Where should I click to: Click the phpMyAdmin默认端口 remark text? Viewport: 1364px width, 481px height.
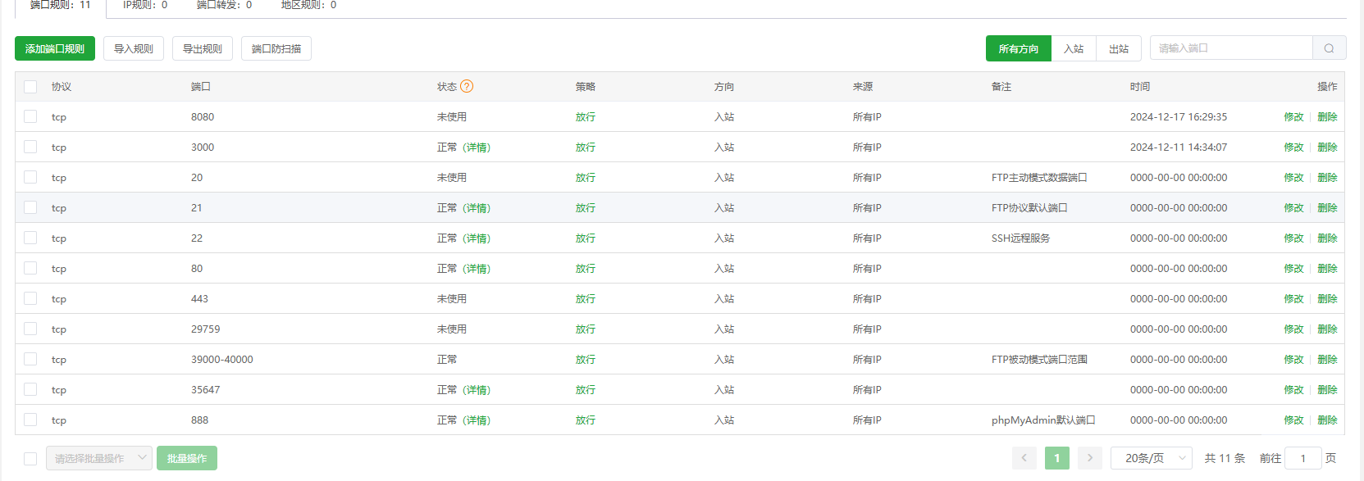click(x=1043, y=420)
